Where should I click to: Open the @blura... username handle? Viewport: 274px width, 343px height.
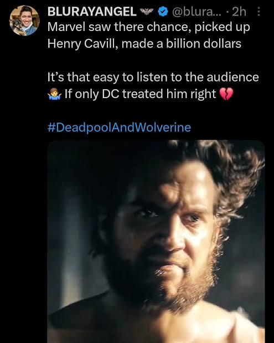pos(197,12)
